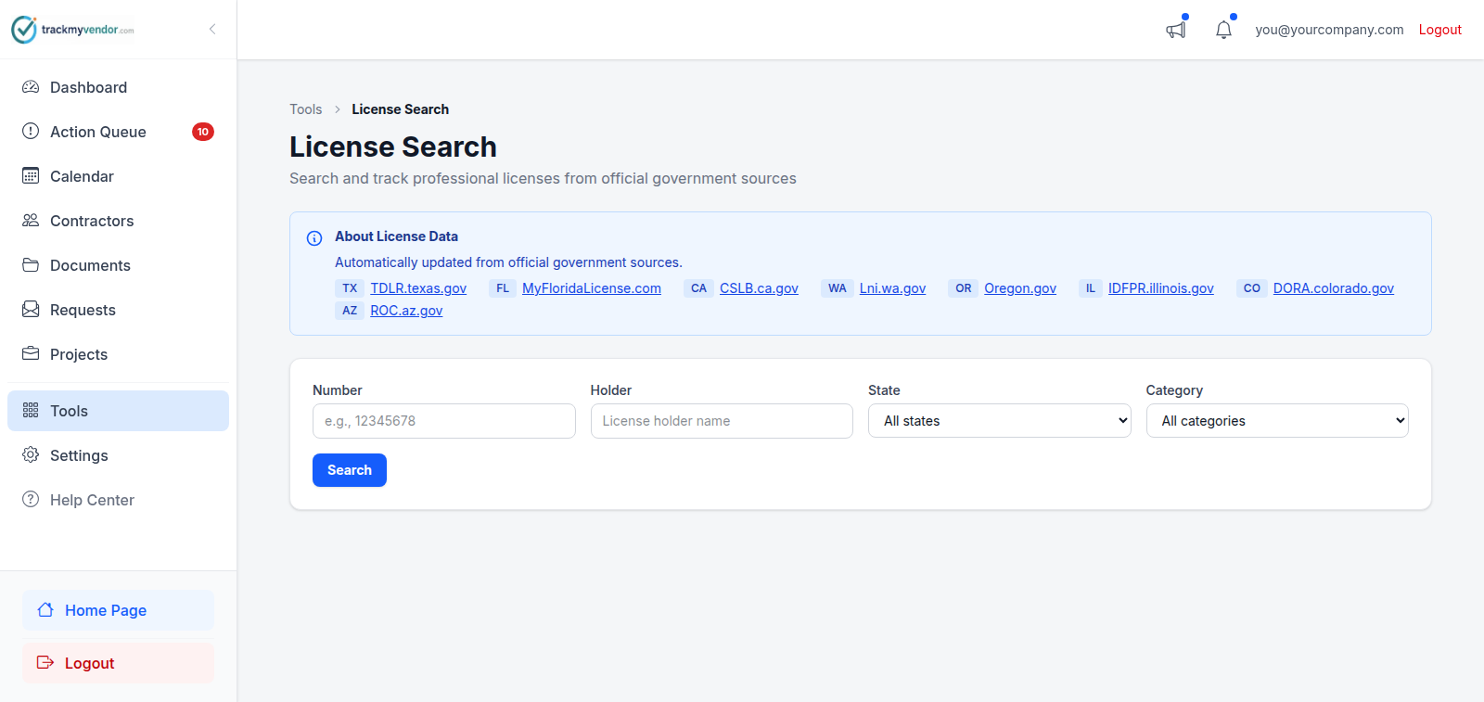Viewport: 1484px width, 702px height.
Task: Click the License Search page heading
Action: coord(393,147)
